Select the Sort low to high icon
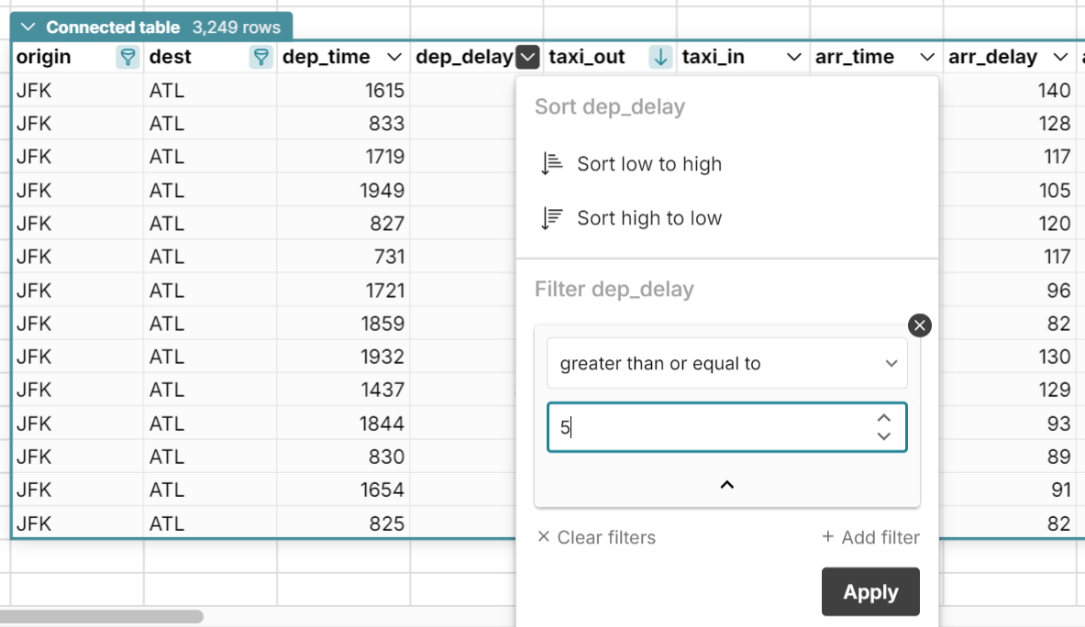 pyautogui.click(x=551, y=162)
